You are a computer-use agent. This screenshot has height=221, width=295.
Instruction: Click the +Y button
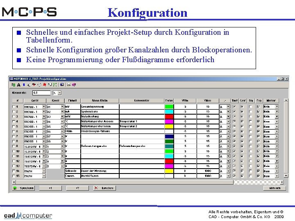(x=77, y=188)
